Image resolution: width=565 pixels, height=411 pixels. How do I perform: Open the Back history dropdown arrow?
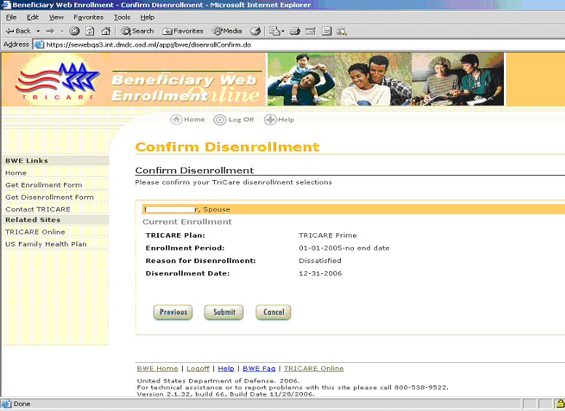pos(38,31)
